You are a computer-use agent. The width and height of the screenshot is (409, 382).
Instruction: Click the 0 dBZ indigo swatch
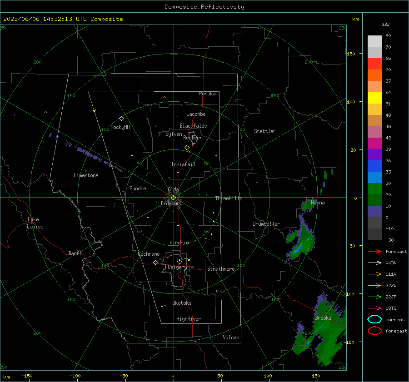[374, 211]
